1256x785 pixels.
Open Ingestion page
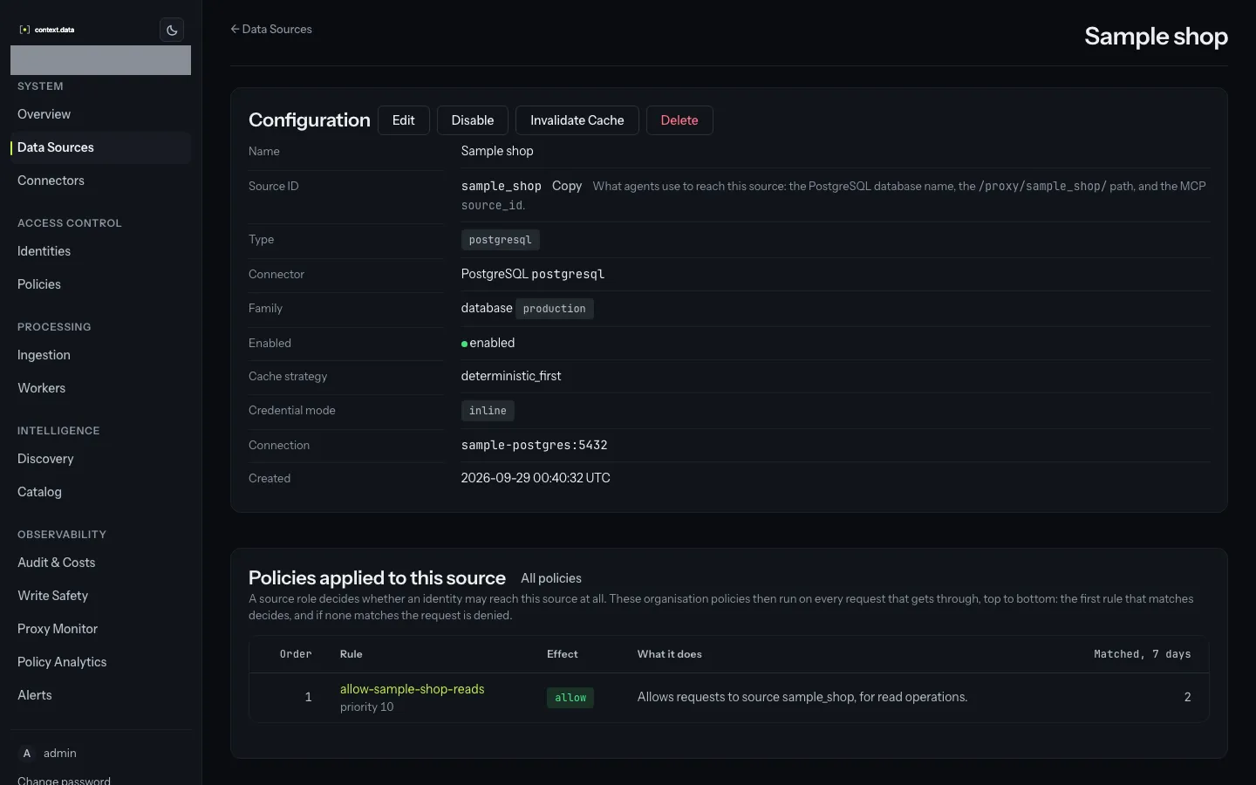point(100,355)
